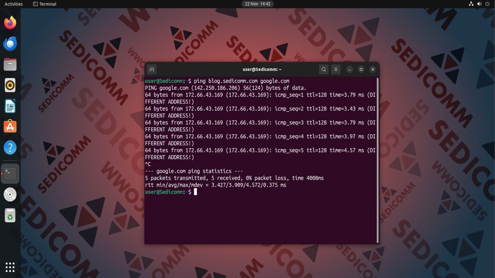Open the power system menu icon
Screen dimensions: 495x278
click(x=487, y=4)
